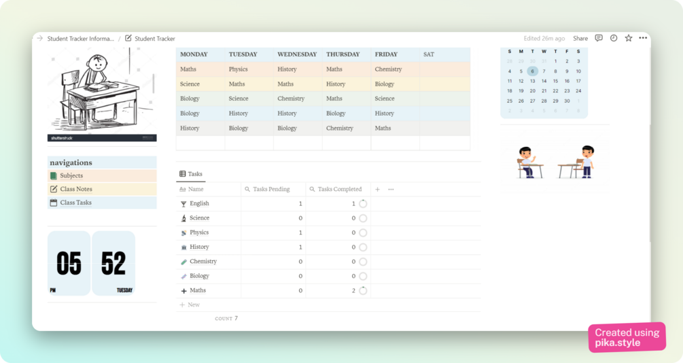Click the Science row microscope icon
Screen dimensions: 683x363
tap(183, 218)
